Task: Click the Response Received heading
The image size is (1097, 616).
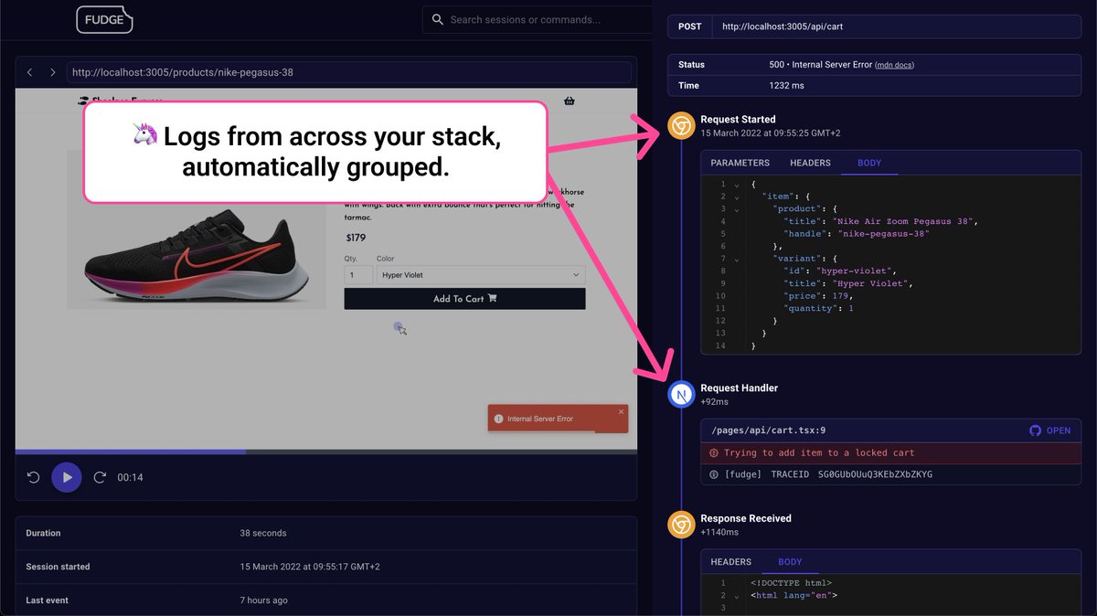Action: 746,518
